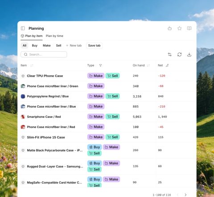Click Sell tag on Clear TPU Phone Case
Image resolution: width=214 pixels, height=197 pixels.
(113, 76)
